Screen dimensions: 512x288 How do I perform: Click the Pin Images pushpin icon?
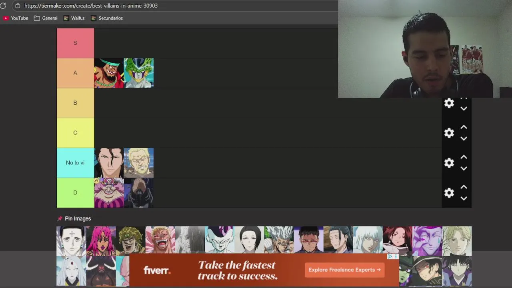(60, 218)
